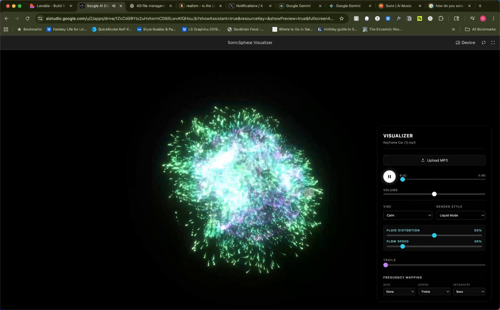Switch to the realism tab
Viewport: 500px width, 310px height.
(x=200, y=6)
